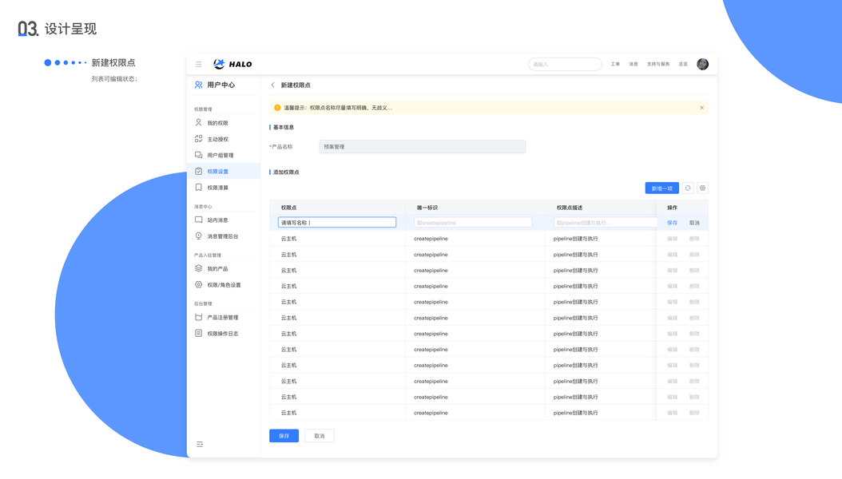Focus the 唯一标识 input with createpipeline placeholder
Viewport: 842px width, 479px height.
click(x=473, y=223)
